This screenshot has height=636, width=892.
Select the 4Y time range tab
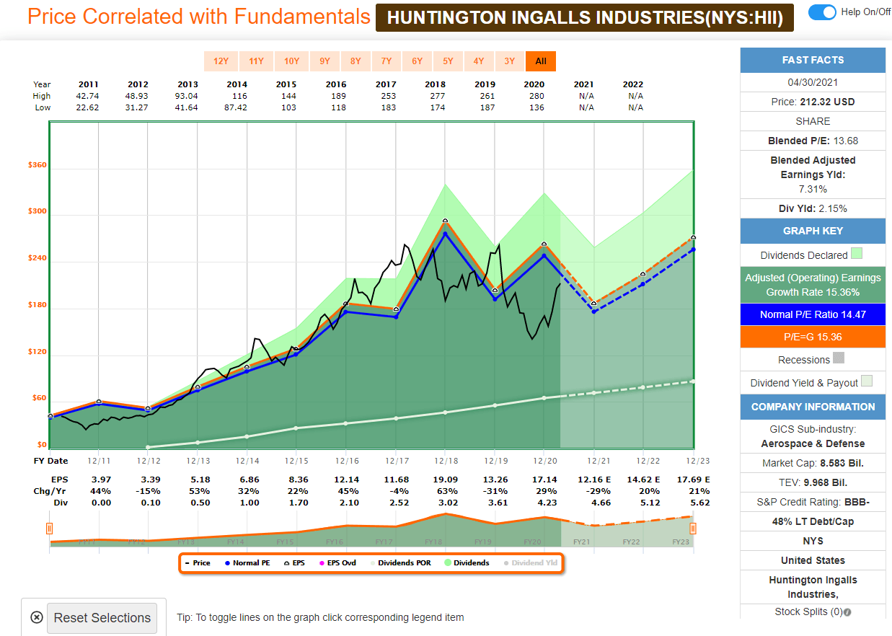(479, 61)
